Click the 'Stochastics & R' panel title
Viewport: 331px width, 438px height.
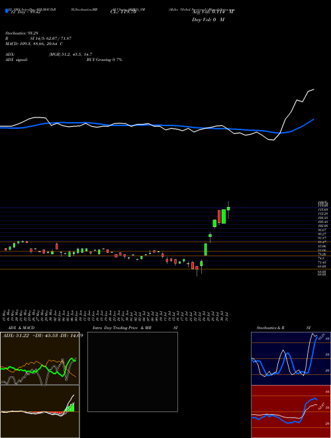click(270, 328)
